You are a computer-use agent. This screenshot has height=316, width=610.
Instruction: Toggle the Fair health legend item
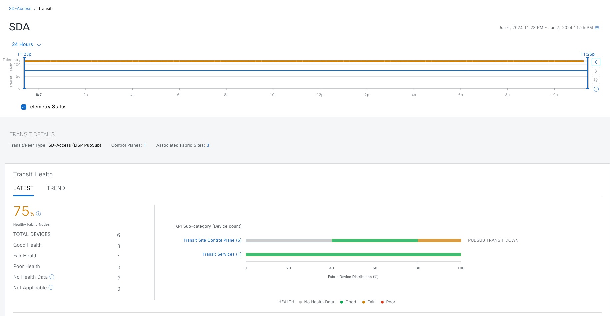click(x=368, y=302)
